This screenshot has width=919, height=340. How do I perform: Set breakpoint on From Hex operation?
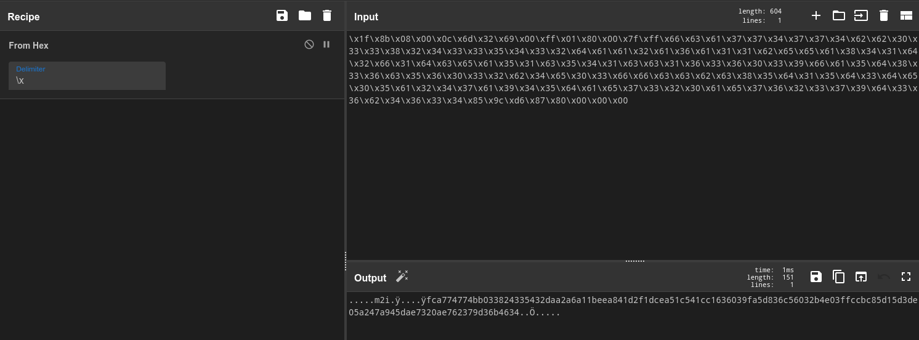pos(326,44)
